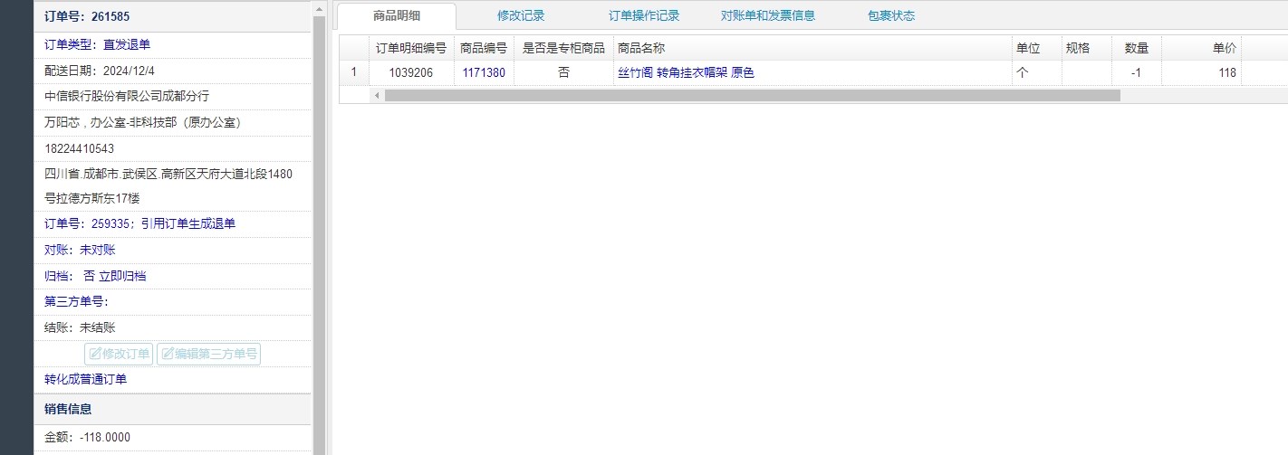1288x455 pixels.
Task: Click 配送日期：2024/12/4 text
Action: point(100,71)
